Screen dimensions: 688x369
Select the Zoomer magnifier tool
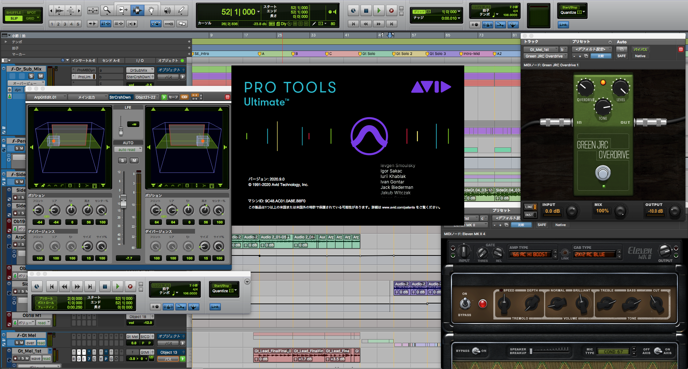point(107,11)
